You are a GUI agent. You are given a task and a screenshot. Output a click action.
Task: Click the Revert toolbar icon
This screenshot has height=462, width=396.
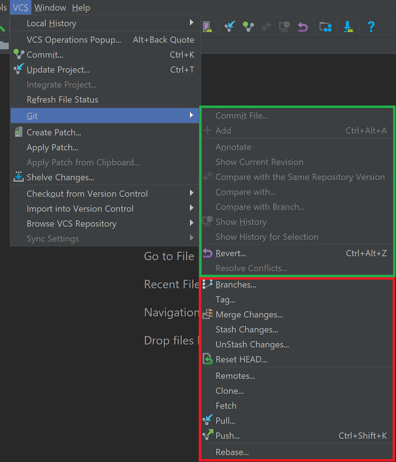(303, 27)
